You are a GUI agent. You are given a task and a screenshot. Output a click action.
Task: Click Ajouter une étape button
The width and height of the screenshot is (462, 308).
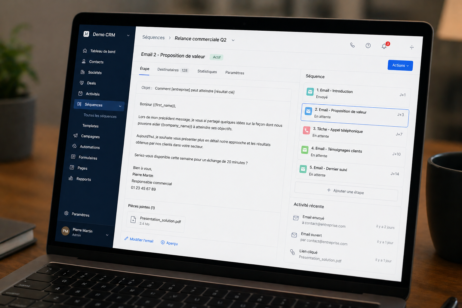[346, 191]
